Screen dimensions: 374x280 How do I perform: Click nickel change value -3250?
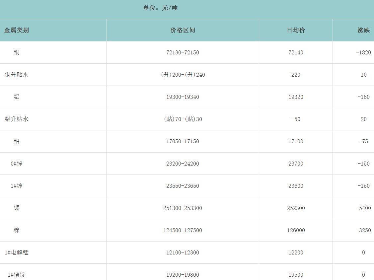363,230
